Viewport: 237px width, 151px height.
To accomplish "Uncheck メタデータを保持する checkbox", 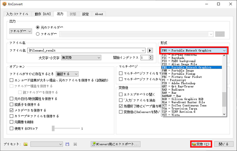I will pyautogui.click(x=11, y=110).
